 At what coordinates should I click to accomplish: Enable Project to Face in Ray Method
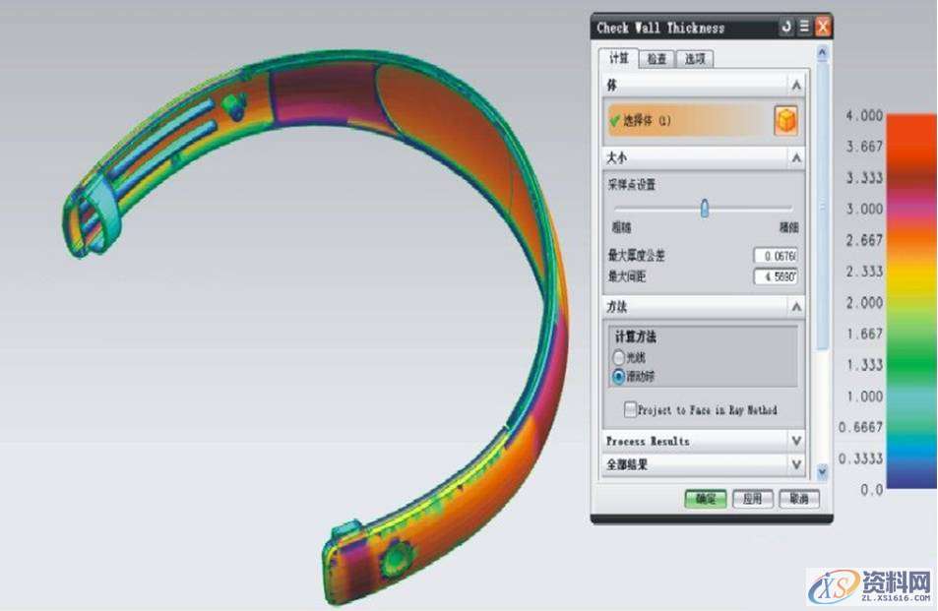click(630, 409)
